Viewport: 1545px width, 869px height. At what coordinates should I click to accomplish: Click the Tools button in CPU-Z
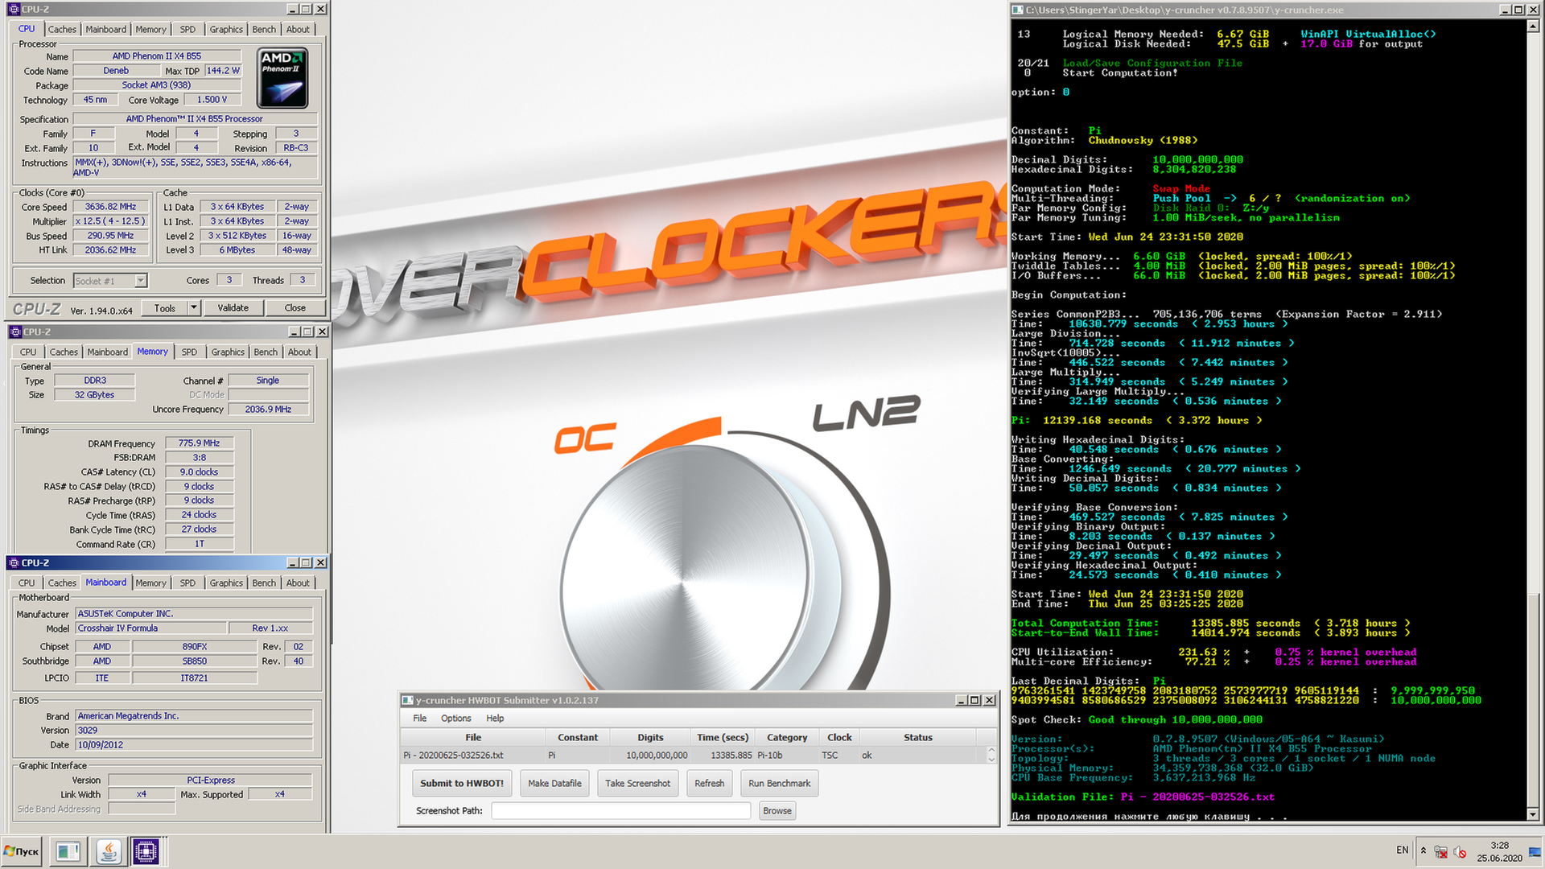[165, 308]
